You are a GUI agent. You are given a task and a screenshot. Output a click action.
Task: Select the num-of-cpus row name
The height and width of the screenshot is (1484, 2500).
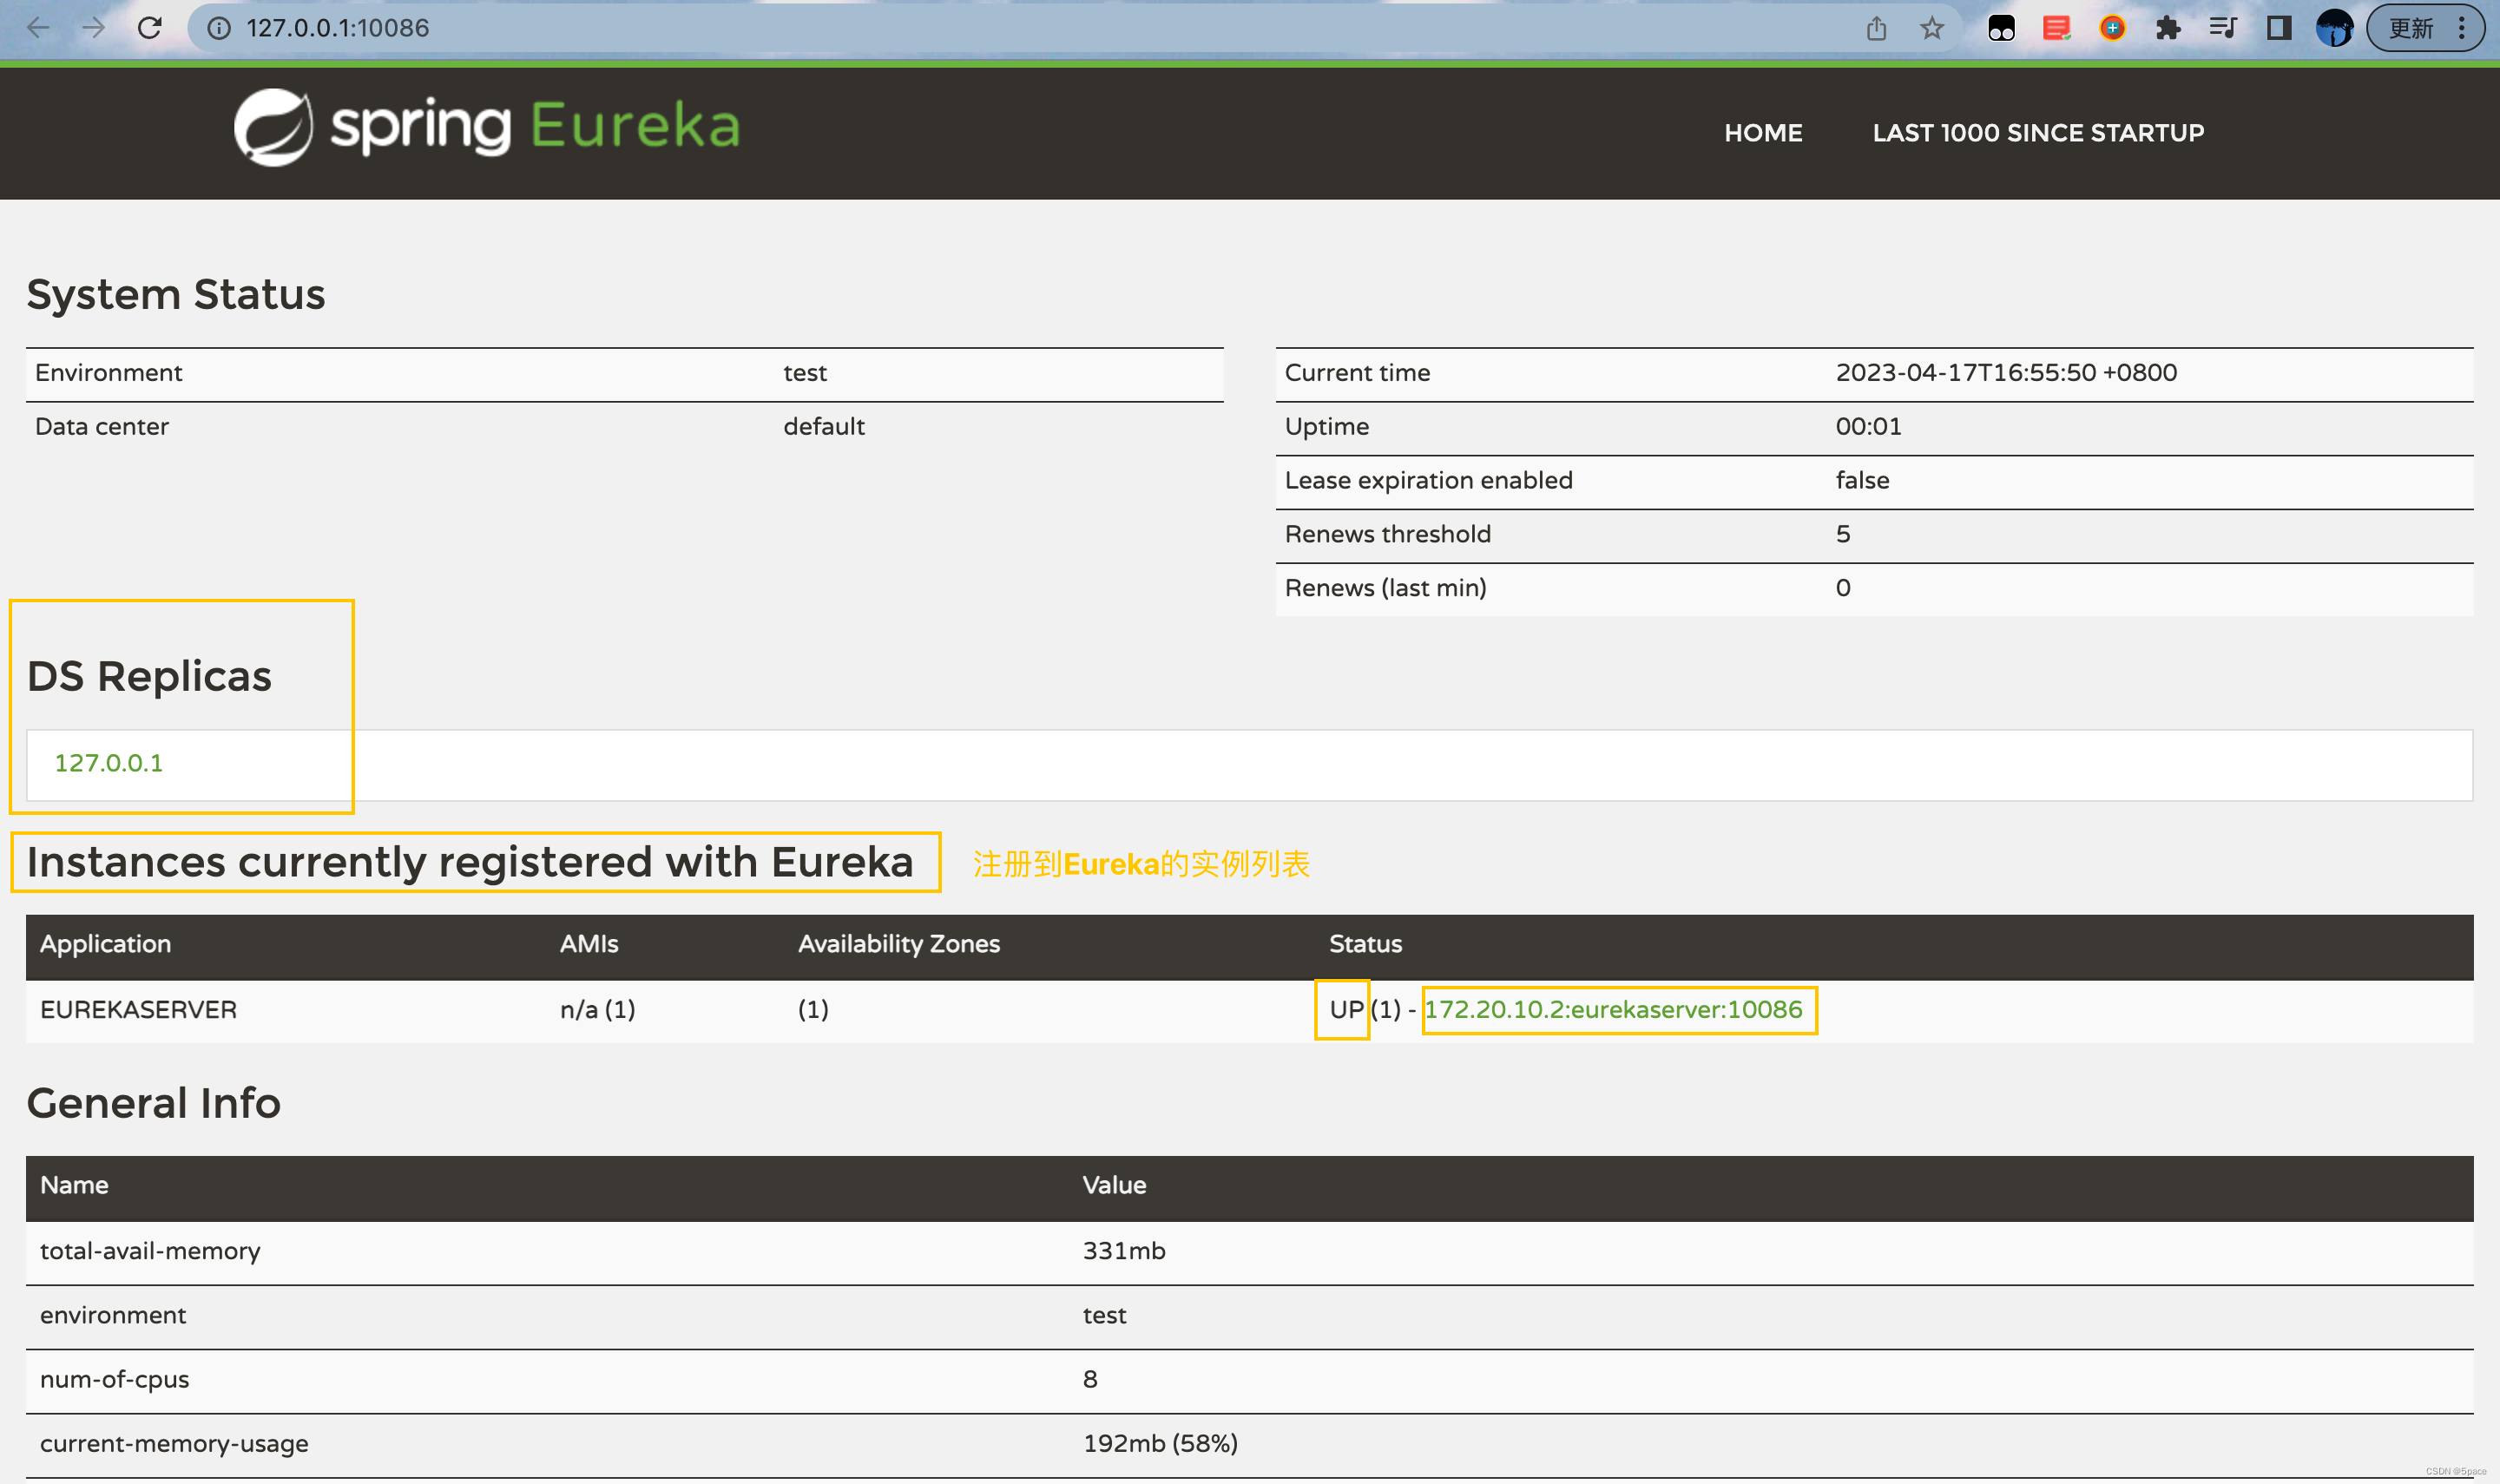[x=114, y=1379]
